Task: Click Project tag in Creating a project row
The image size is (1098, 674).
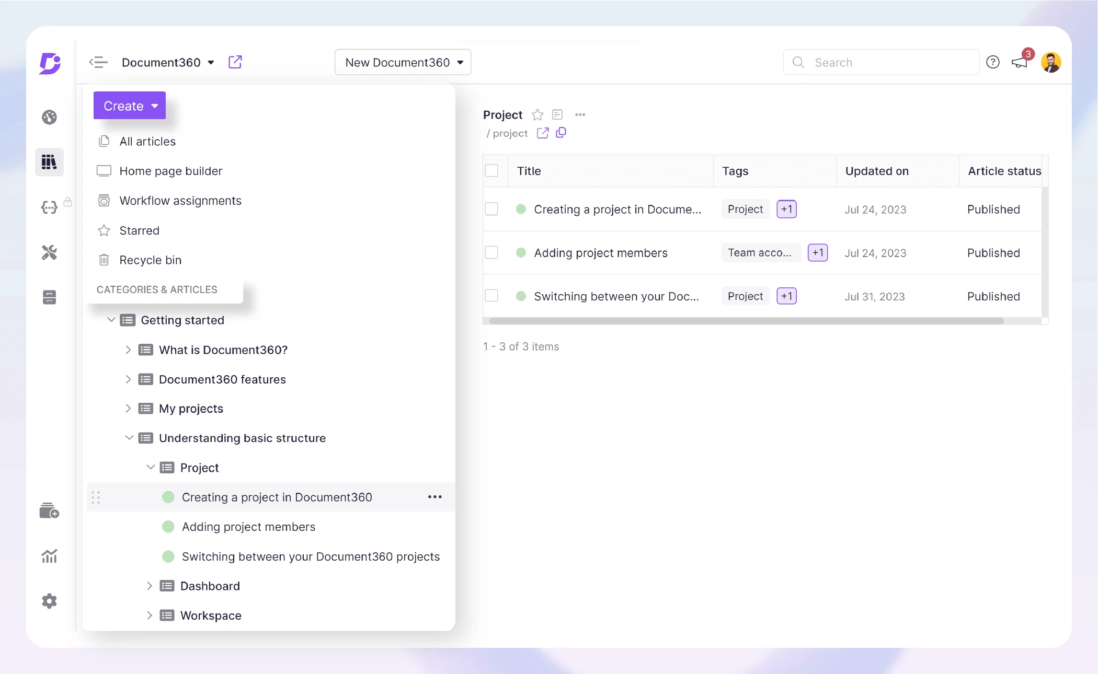Action: click(x=745, y=209)
